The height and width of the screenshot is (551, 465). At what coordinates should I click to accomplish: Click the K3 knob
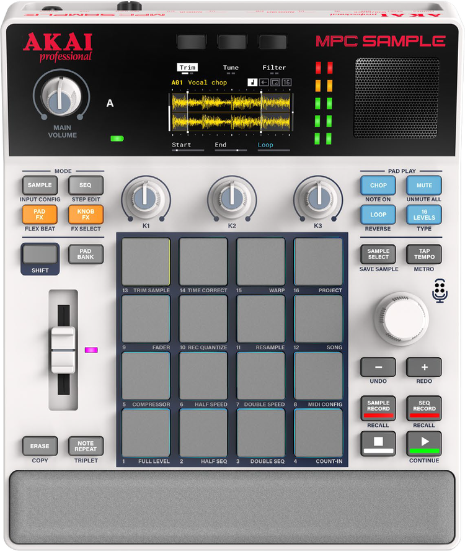pyautogui.click(x=318, y=197)
